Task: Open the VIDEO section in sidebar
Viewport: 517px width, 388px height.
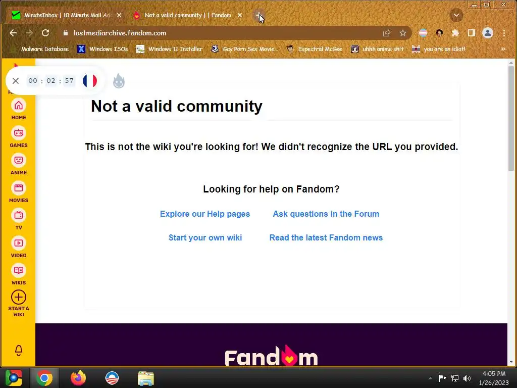Action: point(19,247)
